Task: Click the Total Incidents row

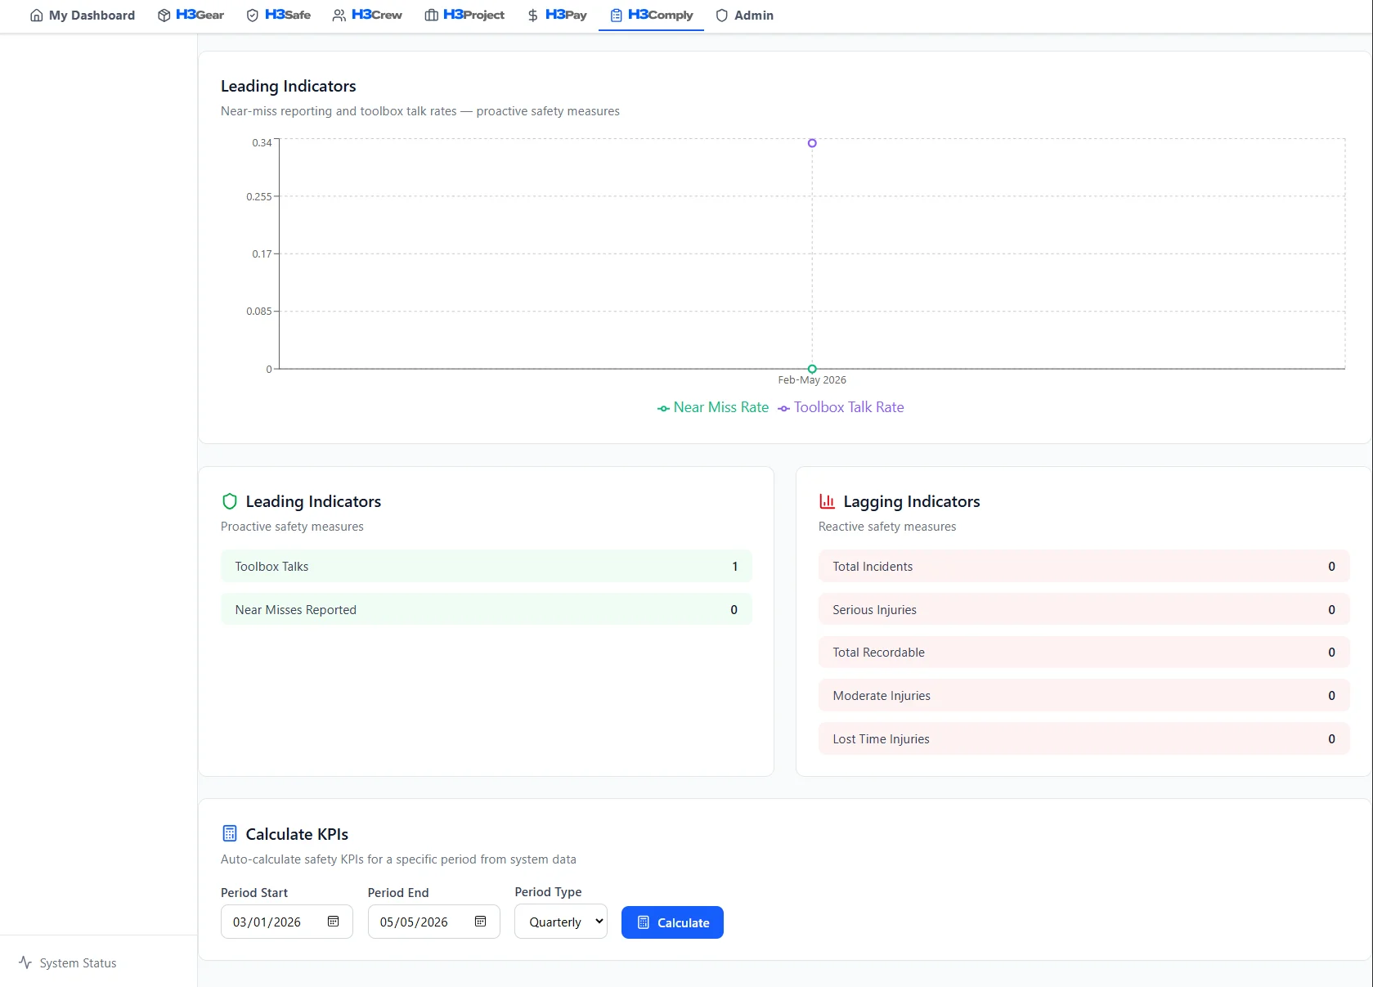Action: (1084, 566)
